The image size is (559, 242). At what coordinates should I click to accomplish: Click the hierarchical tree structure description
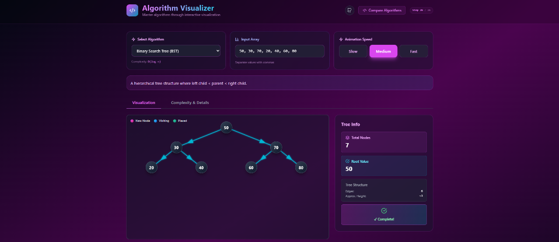188,84
